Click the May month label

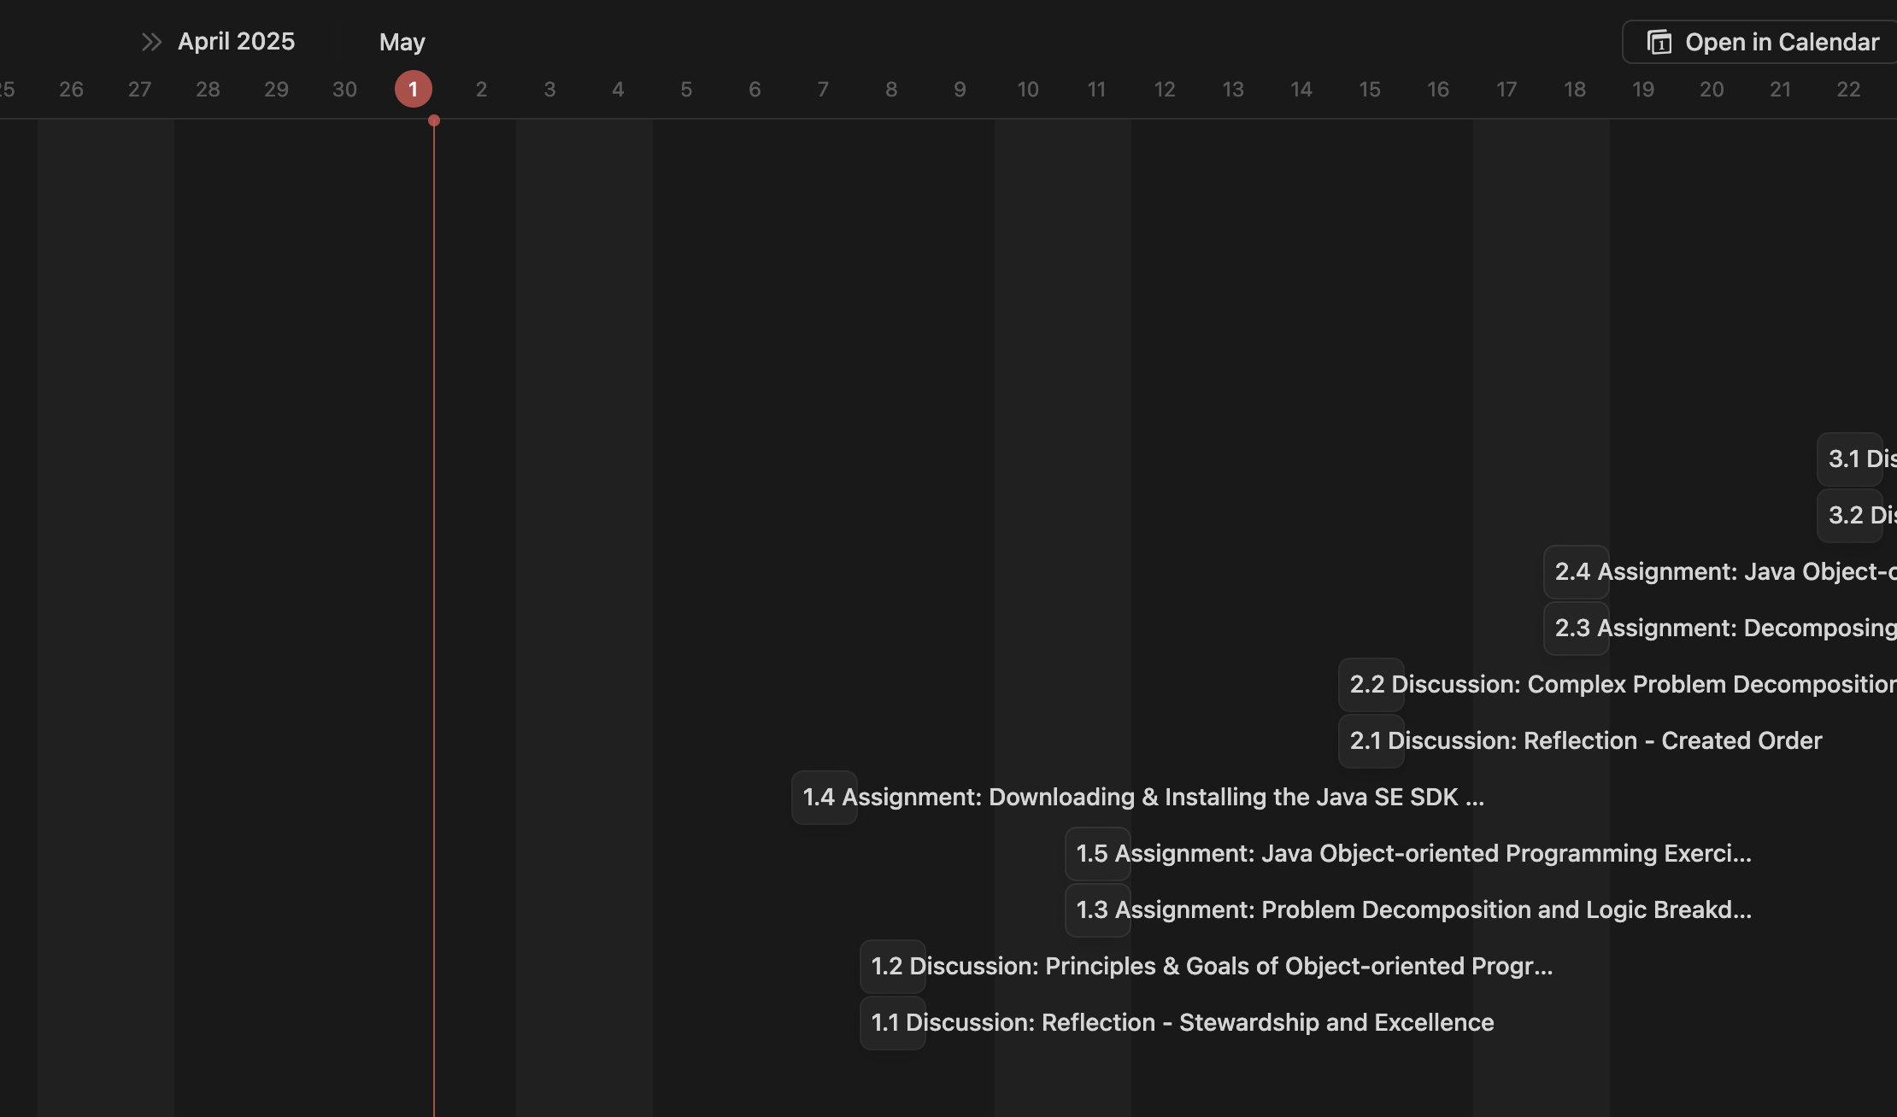coord(402,42)
